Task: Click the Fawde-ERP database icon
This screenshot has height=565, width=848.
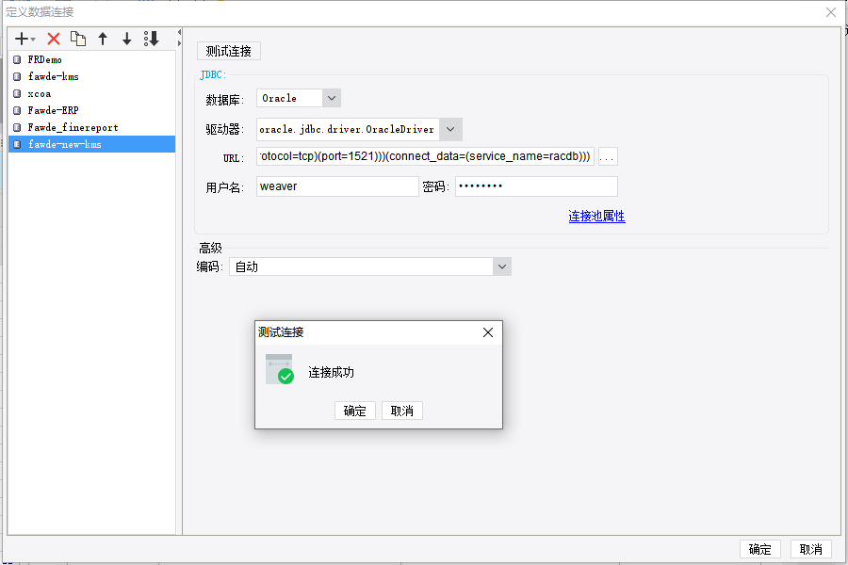Action: [x=17, y=110]
